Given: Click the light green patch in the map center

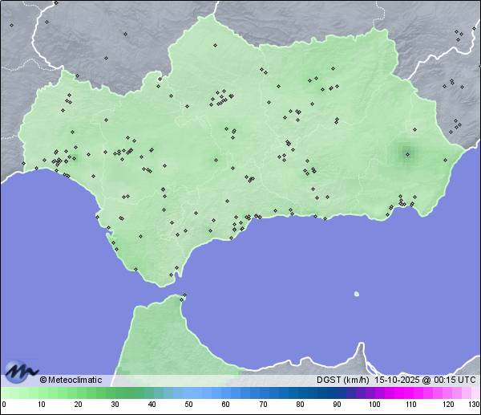Looking at the screenshot, I should point(215,159).
